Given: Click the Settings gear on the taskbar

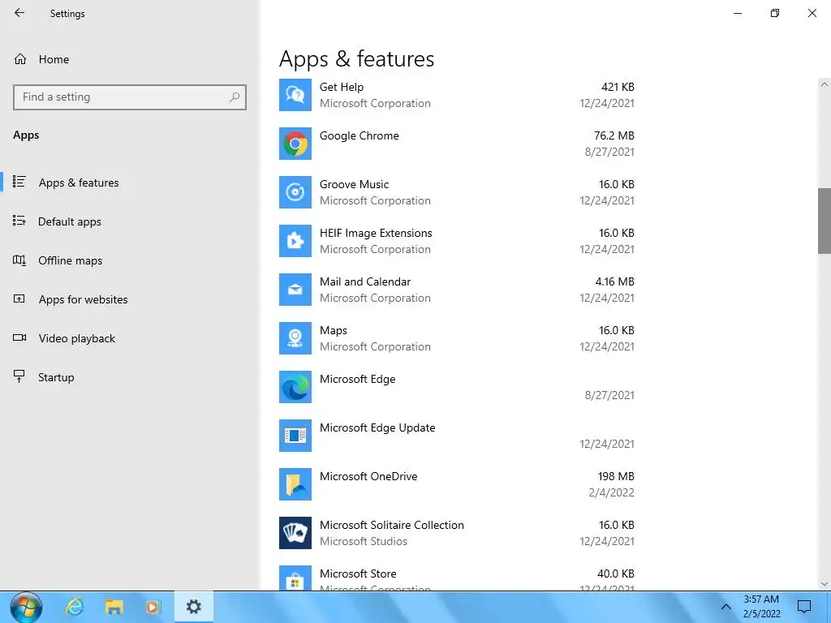Looking at the screenshot, I should pyautogui.click(x=194, y=607).
